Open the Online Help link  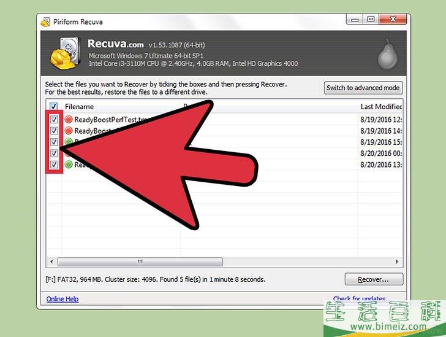pos(62,299)
